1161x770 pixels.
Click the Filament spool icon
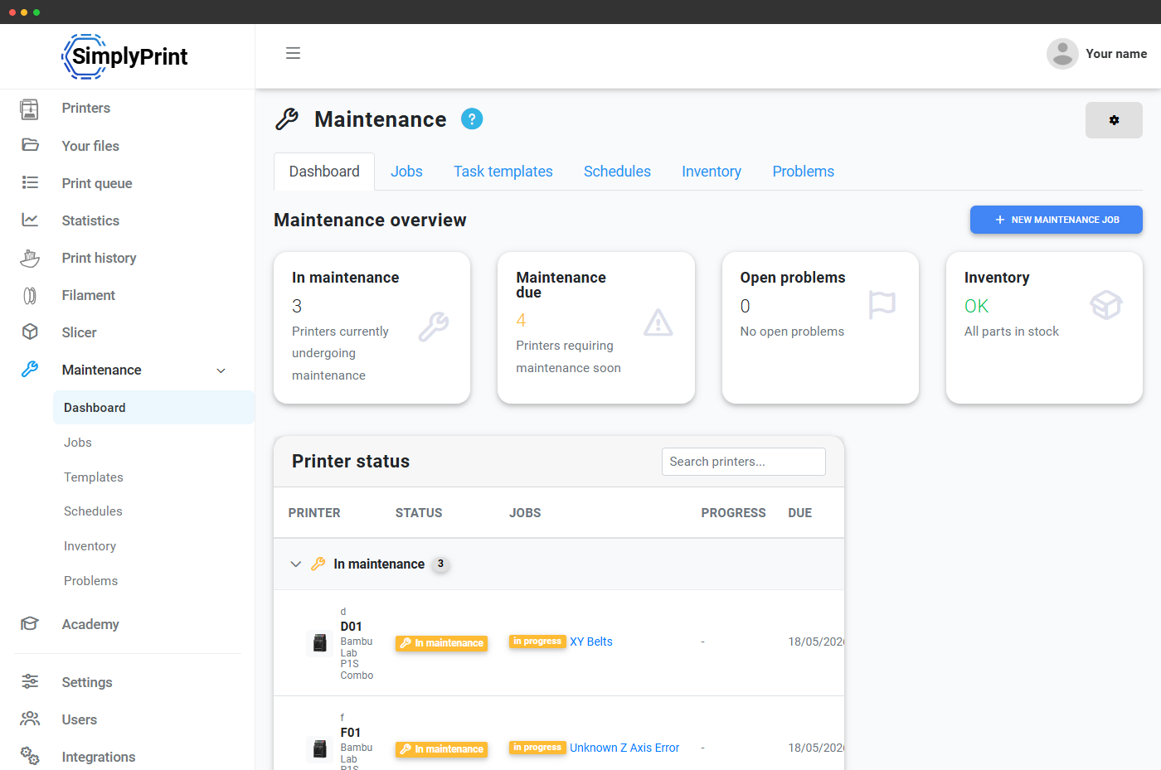point(30,295)
